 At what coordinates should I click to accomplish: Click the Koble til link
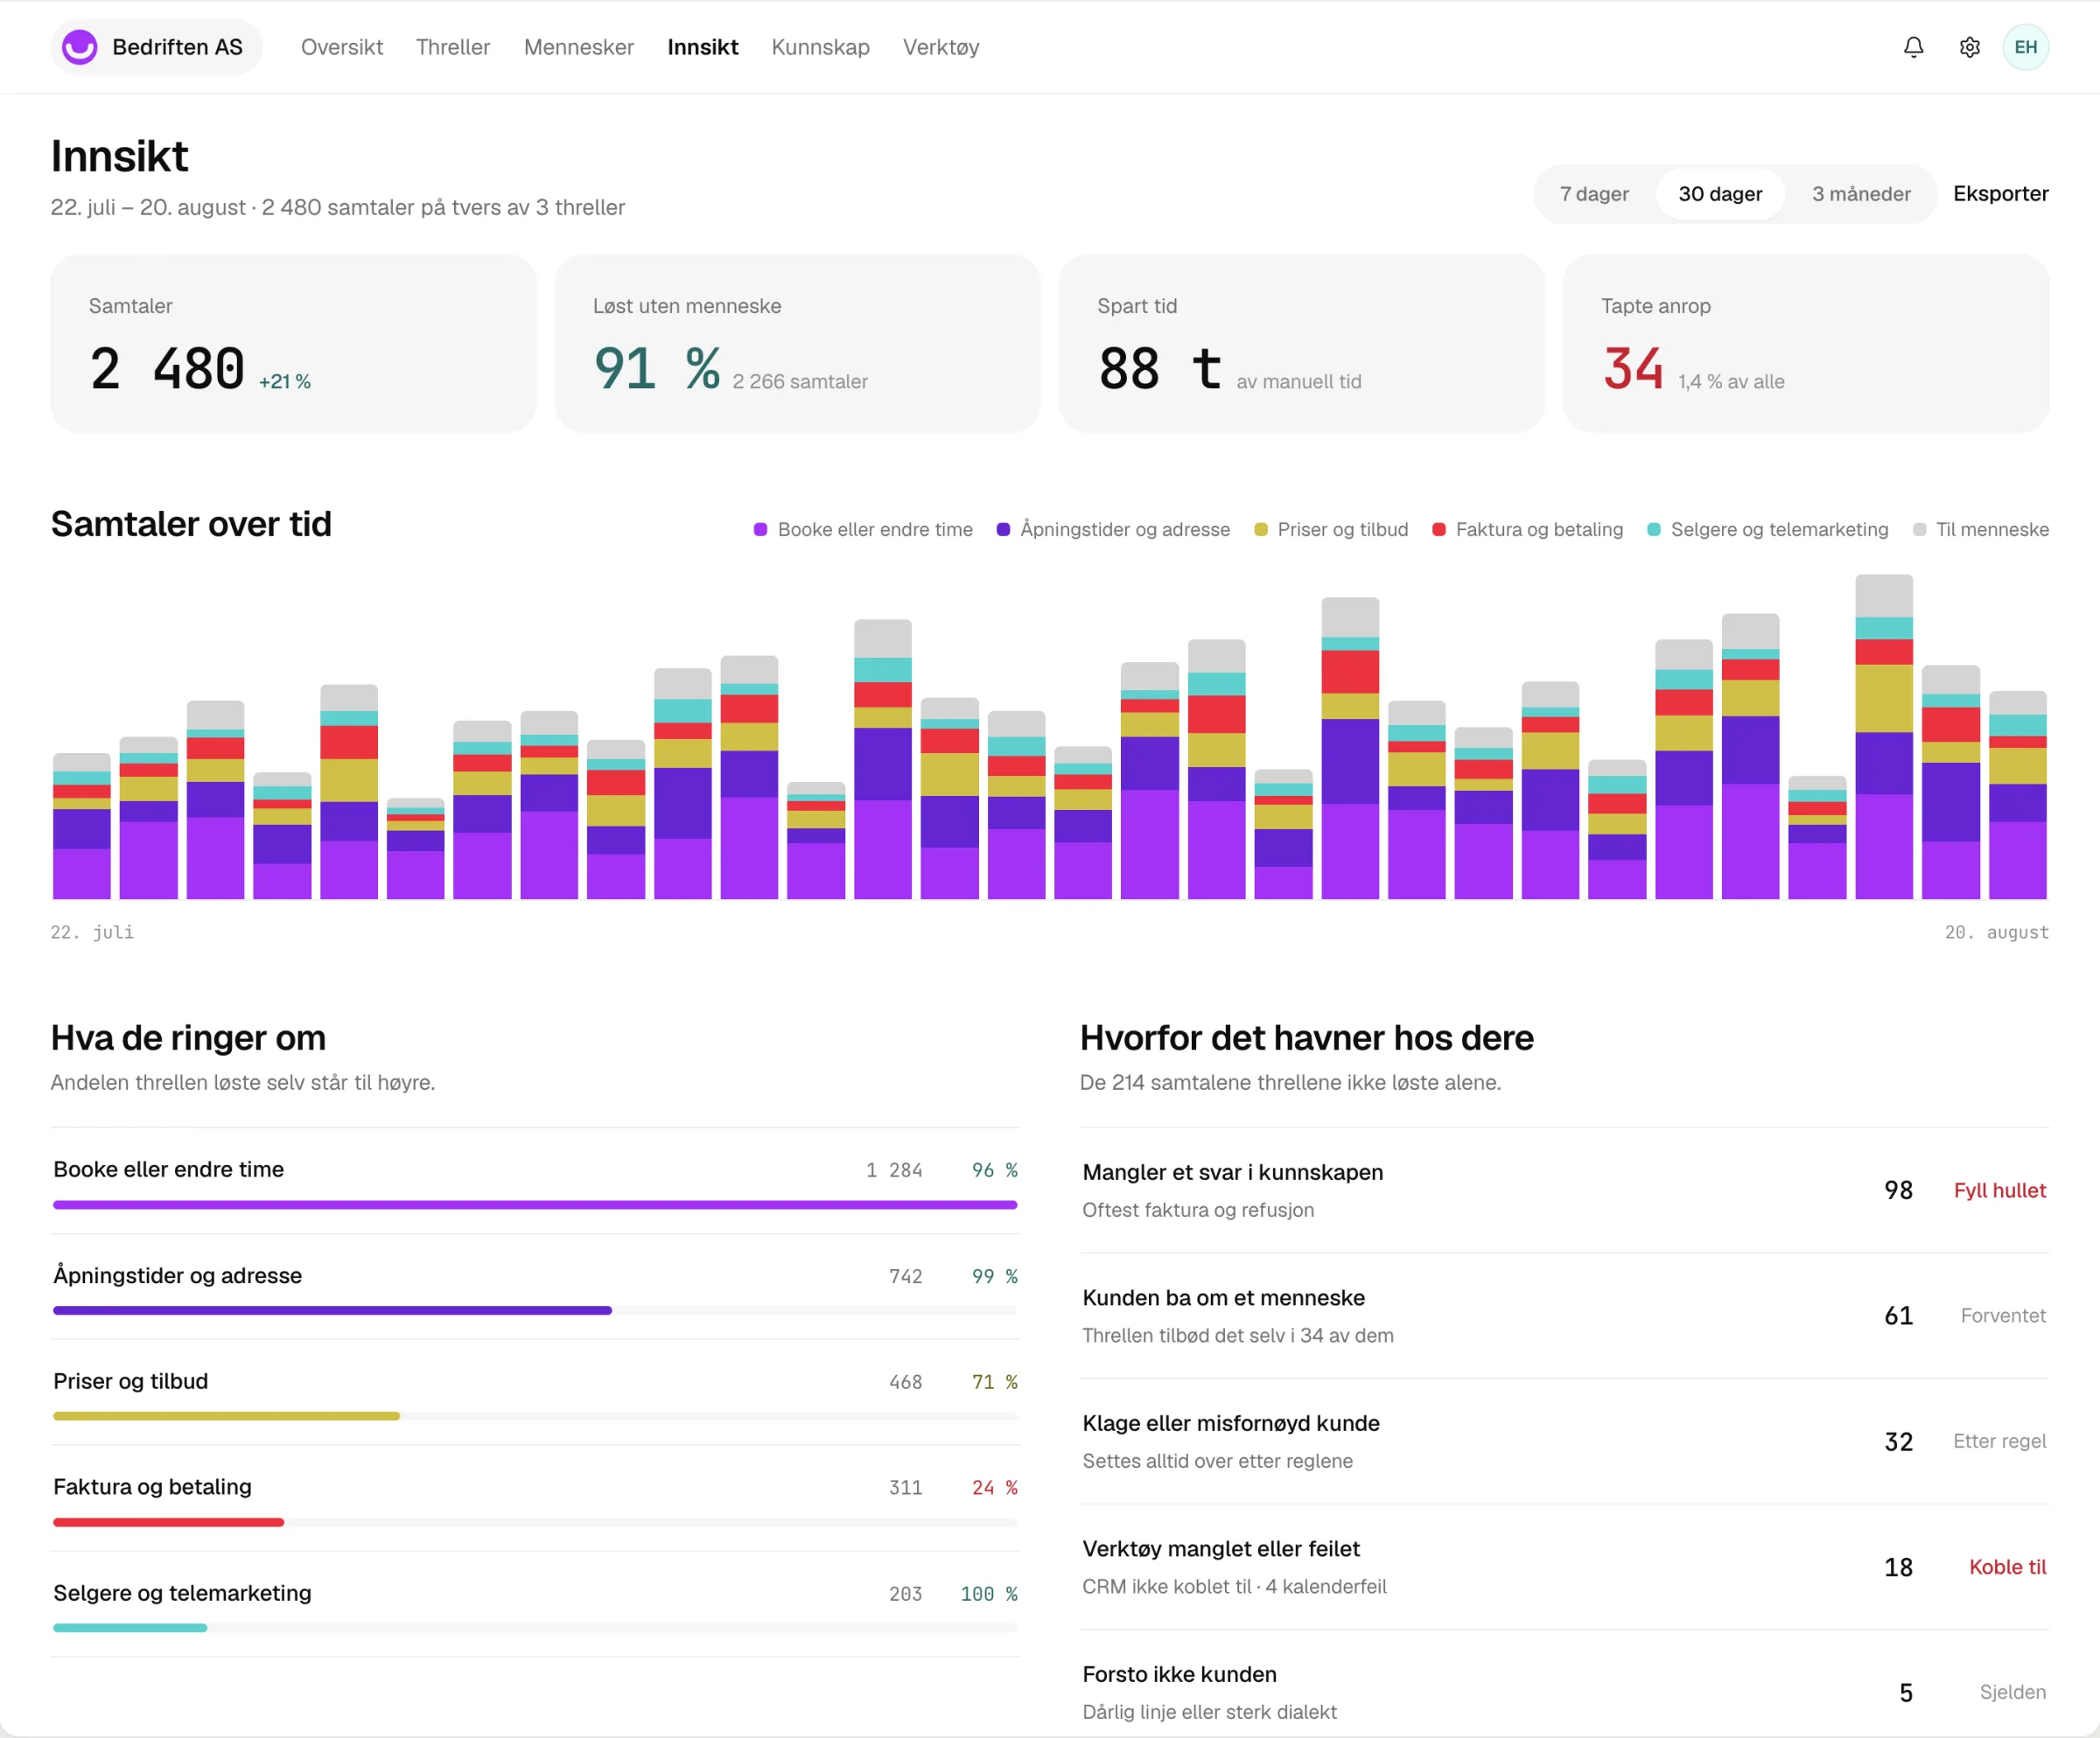click(x=2007, y=1567)
